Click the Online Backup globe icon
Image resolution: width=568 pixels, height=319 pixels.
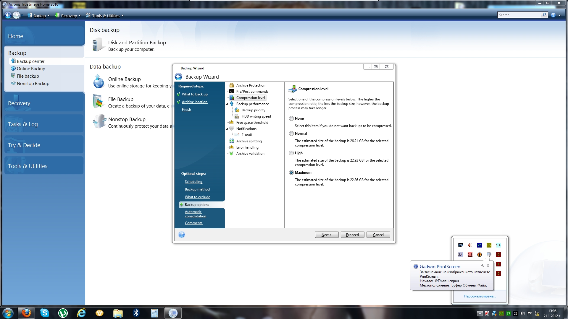click(x=99, y=82)
